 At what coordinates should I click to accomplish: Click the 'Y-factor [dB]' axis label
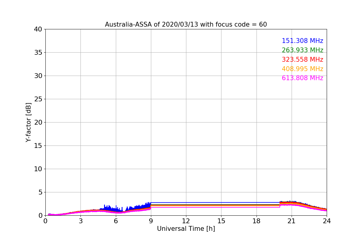(x=28, y=122)
